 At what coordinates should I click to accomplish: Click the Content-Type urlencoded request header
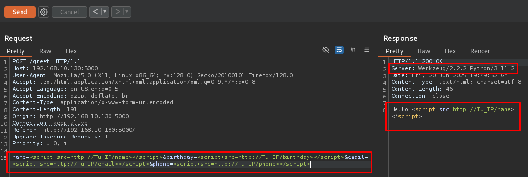point(92,102)
